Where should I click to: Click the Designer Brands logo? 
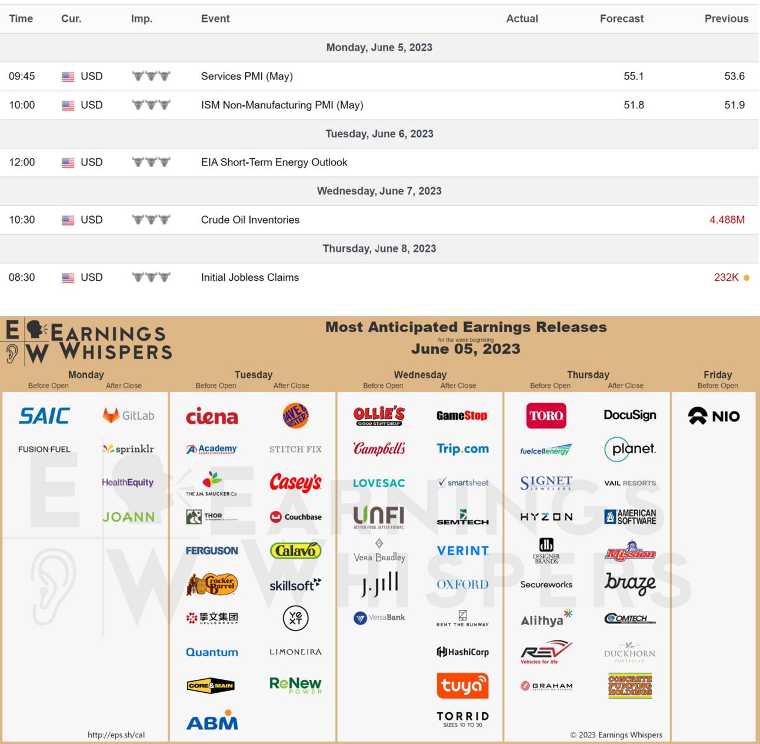click(x=546, y=551)
